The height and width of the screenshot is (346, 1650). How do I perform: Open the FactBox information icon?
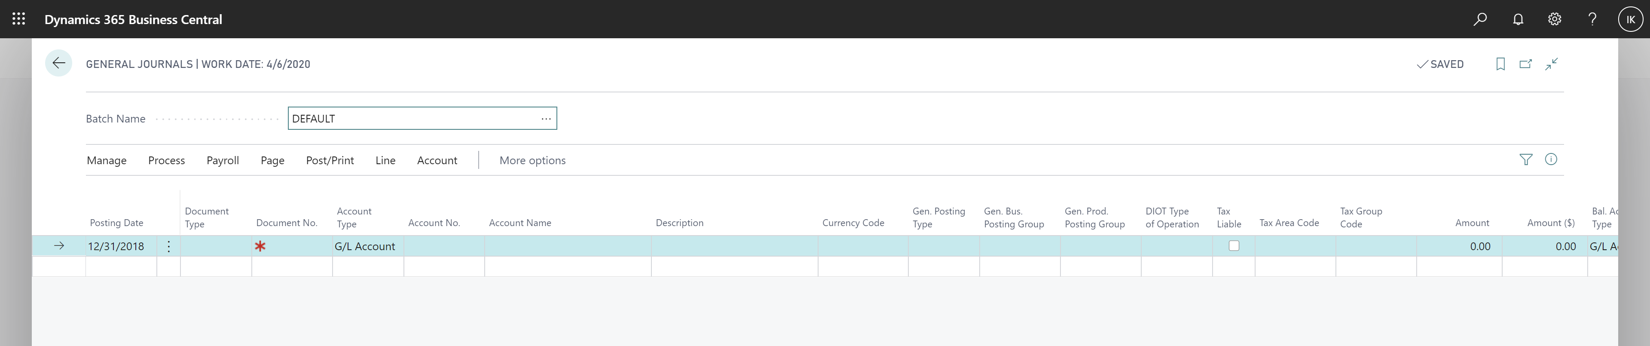(1551, 159)
